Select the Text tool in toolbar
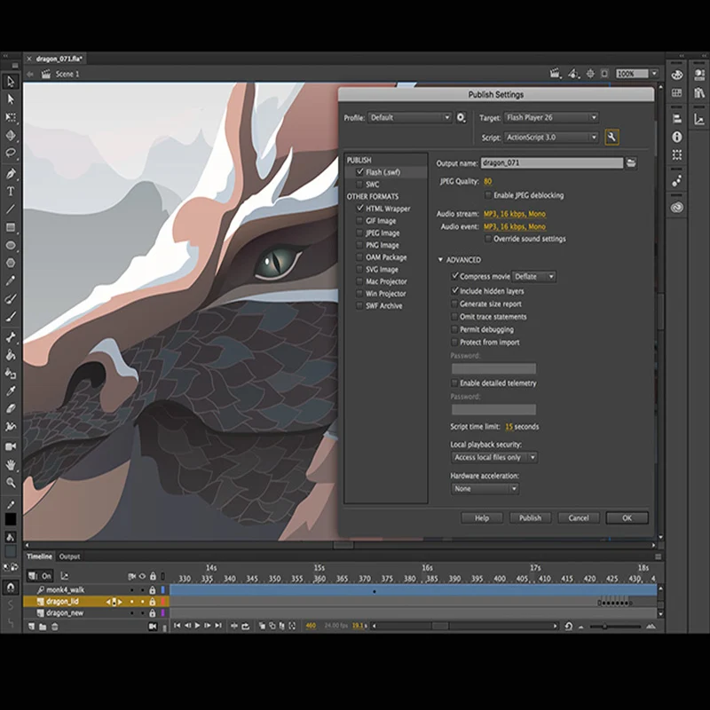Image resolution: width=710 pixels, height=710 pixels. coord(11,191)
